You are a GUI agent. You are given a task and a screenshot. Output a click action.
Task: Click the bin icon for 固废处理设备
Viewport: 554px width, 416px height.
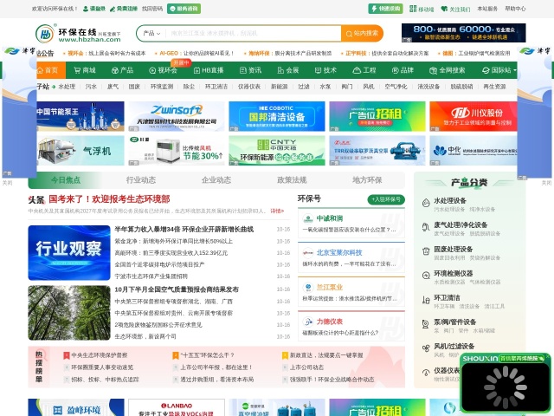click(426, 251)
